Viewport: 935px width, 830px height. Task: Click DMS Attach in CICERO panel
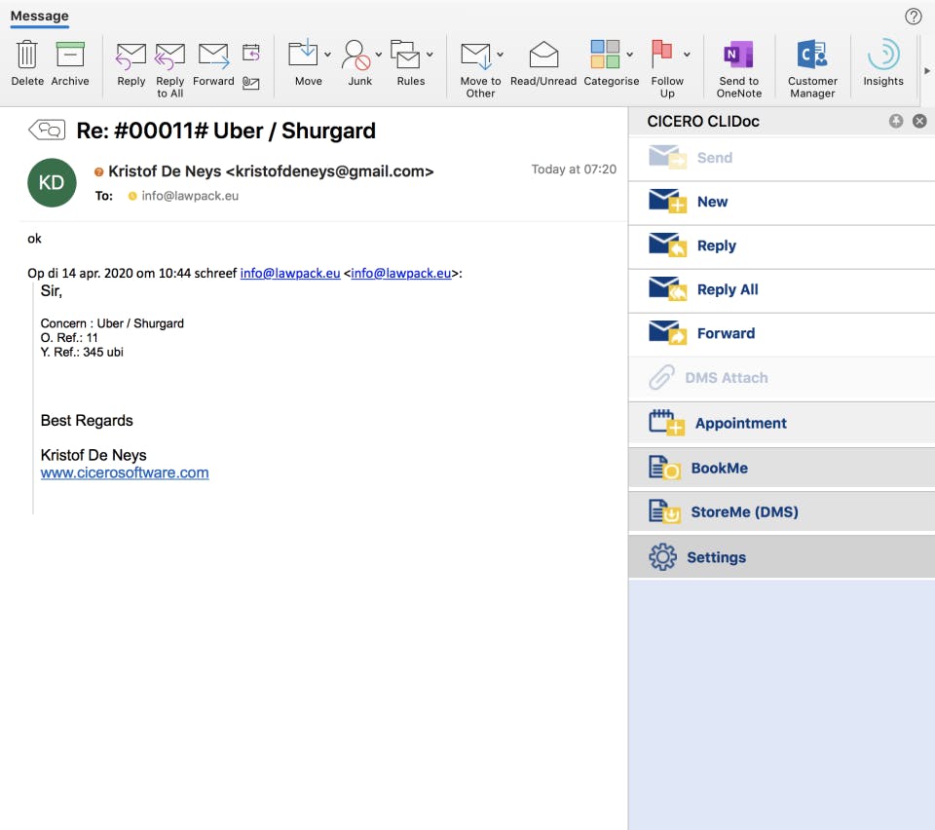click(782, 378)
